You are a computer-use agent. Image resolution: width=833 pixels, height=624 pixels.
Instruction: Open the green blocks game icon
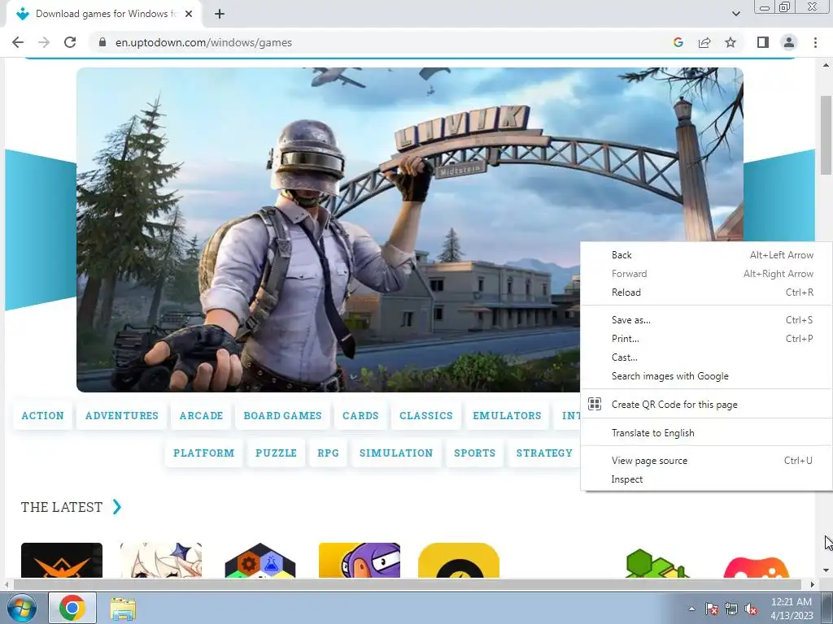point(657,562)
